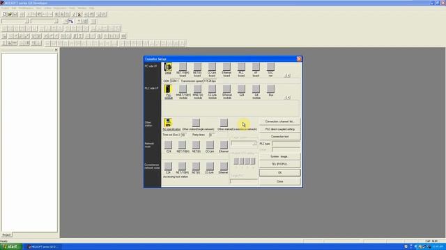Choose Other station (Co-existence network)

(224, 123)
